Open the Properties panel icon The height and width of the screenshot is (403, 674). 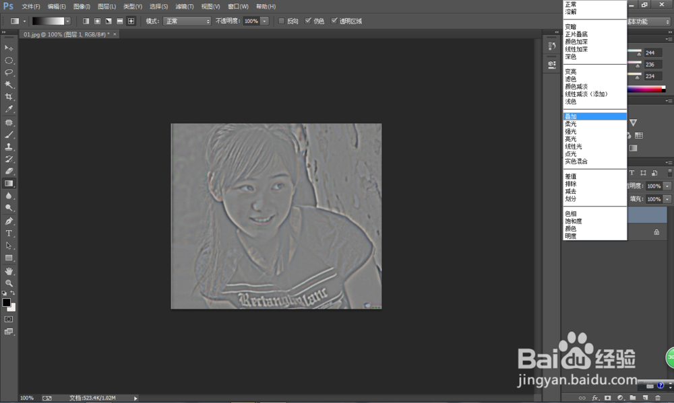[x=552, y=65]
